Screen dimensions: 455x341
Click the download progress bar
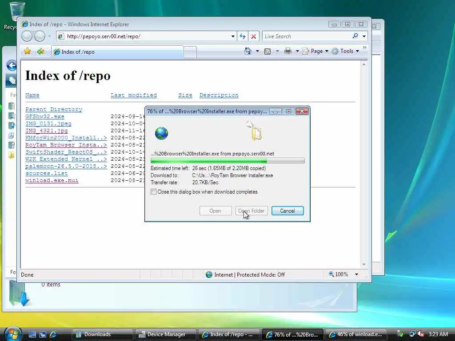pyautogui.click(x=227, y=161)
